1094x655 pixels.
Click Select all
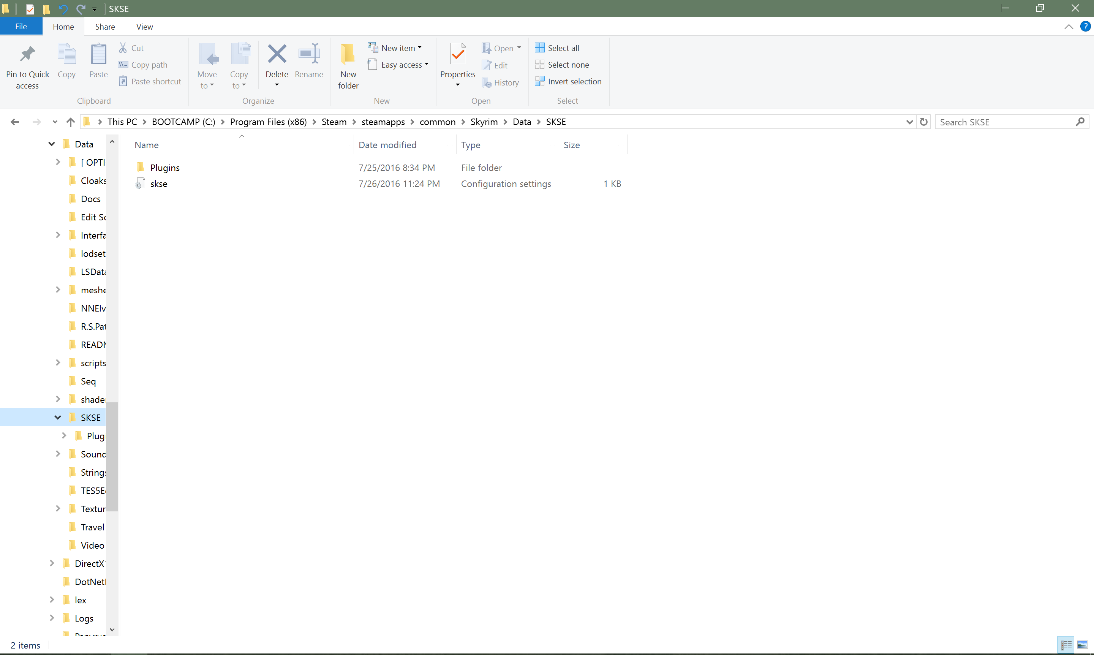click(x=557, y=47)
